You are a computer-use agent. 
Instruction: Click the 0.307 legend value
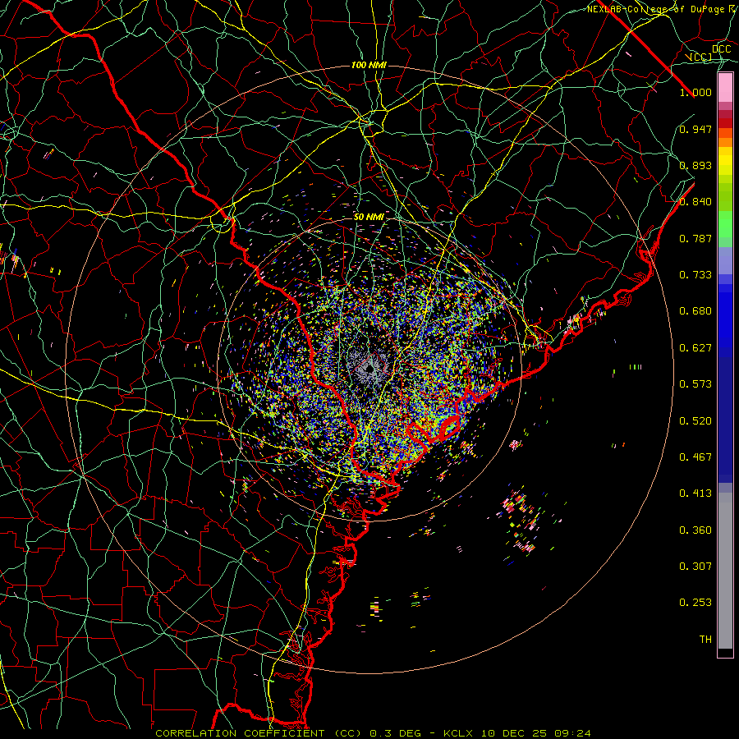click(x=695, y=567)
